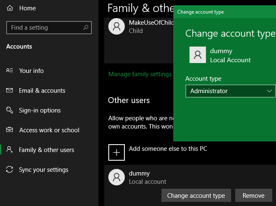Image resolution: width=276 pixels, height=206 pixels.
Task: Click the search magnifier icon
Action: coord(86,28)
